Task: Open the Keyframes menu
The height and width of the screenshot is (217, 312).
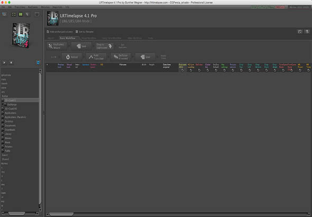Action: [33, 7]
